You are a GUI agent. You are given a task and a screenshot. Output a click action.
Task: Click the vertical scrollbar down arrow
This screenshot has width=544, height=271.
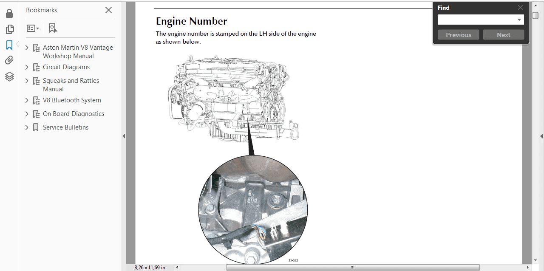[x=535, y=260]
